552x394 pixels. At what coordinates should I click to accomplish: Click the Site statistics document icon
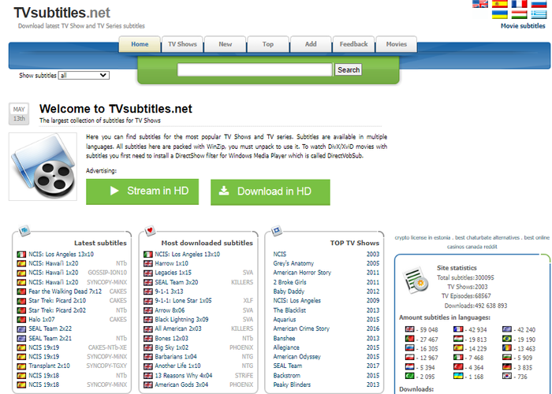[416, 280]
